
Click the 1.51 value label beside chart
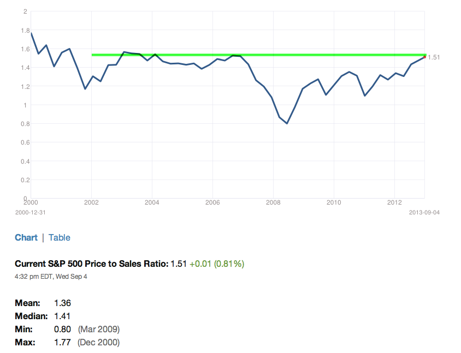coord(434,57)
